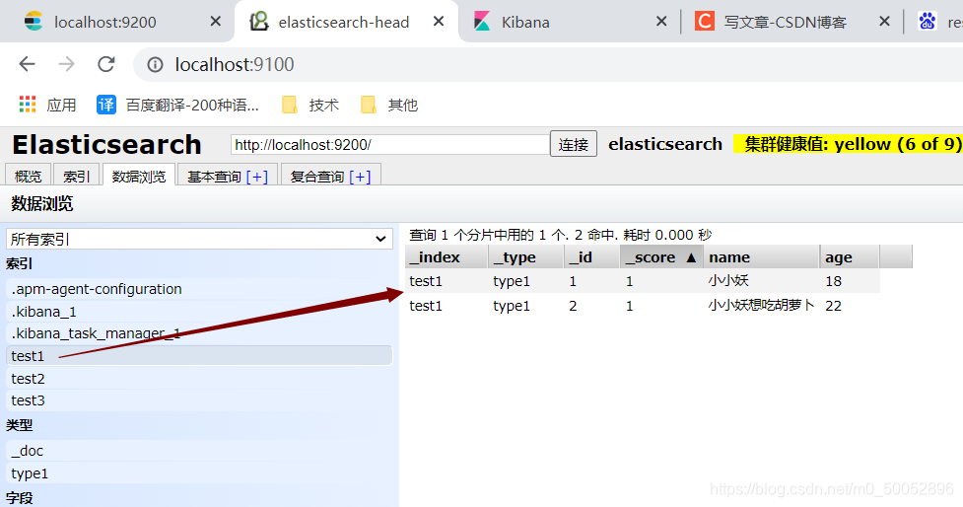Select the test3 index
The image size is (963, 507).
click(199, 400)
